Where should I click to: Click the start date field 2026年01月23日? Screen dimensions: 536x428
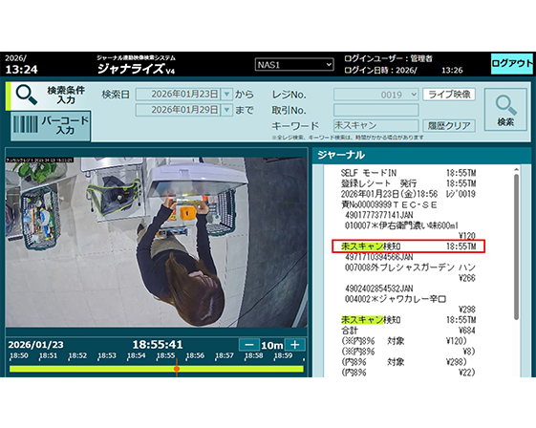point(179,94)
